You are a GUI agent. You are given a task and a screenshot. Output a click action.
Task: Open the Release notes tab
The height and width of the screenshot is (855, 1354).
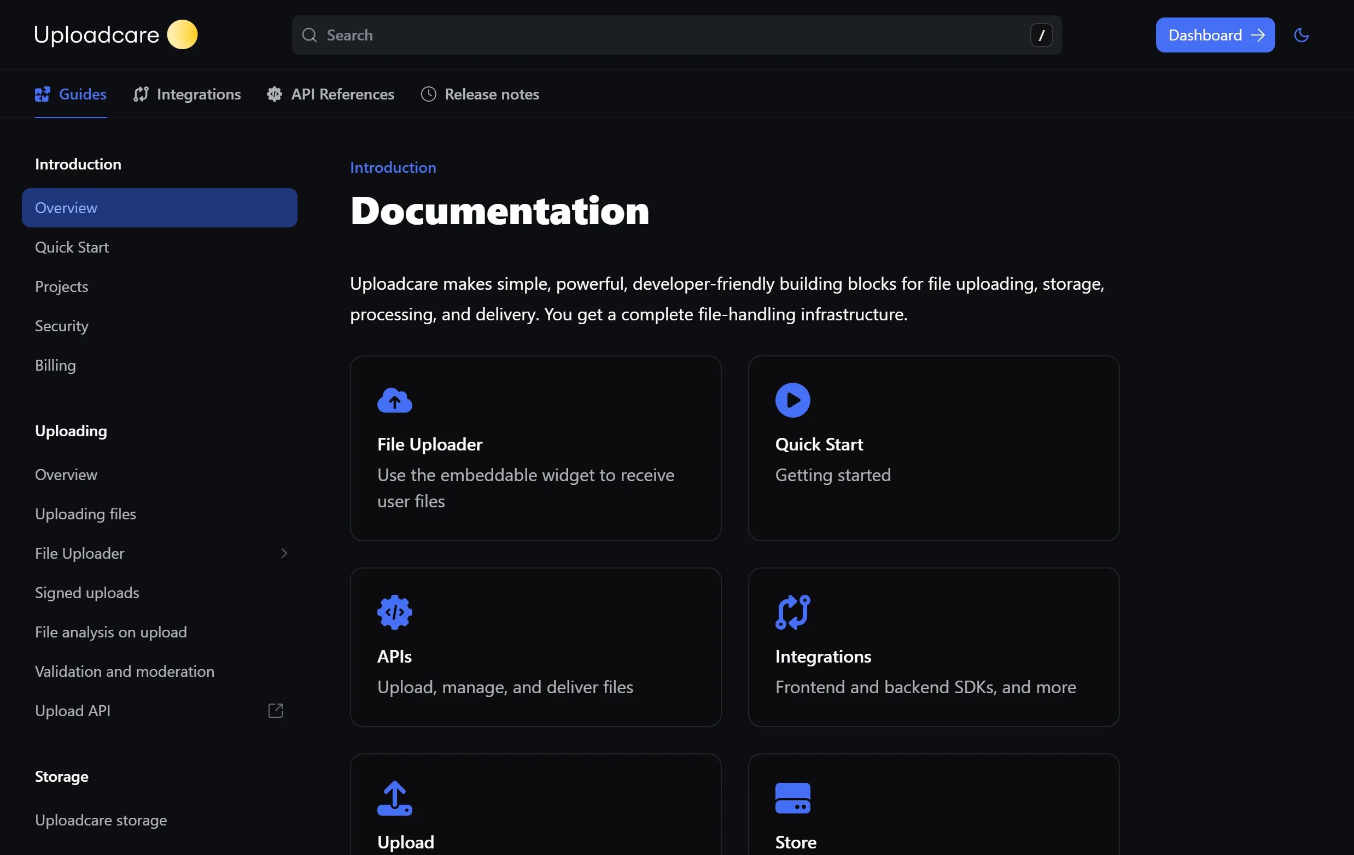(480, 95)
